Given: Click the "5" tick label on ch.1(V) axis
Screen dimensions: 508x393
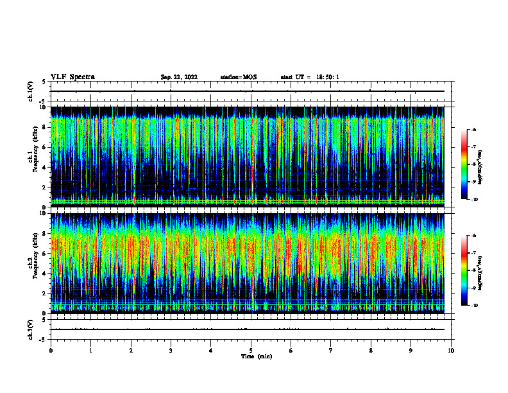Looking at the screenshot, I should tap(45, 82).
